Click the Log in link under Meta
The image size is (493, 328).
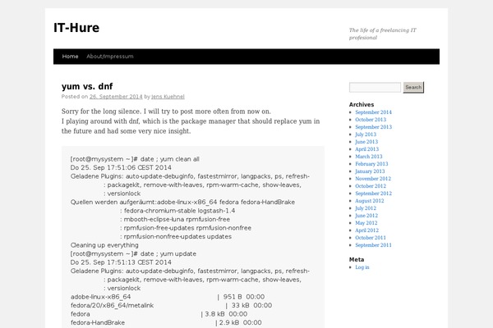(x=362, y=267)
